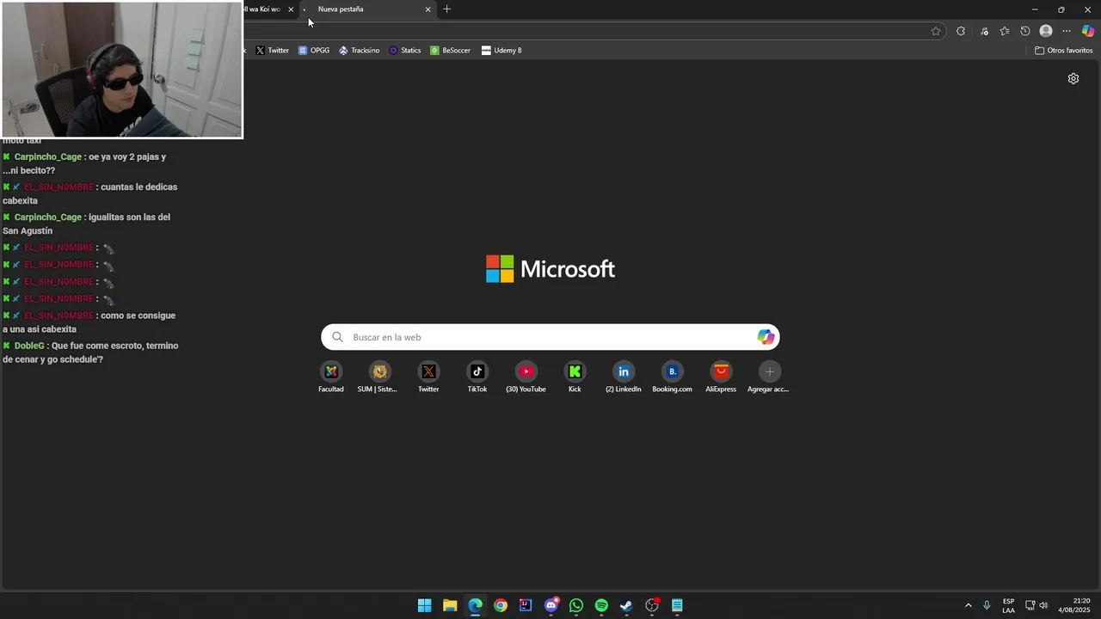Expand the Otros favoritos folder

click(1063, 50)
